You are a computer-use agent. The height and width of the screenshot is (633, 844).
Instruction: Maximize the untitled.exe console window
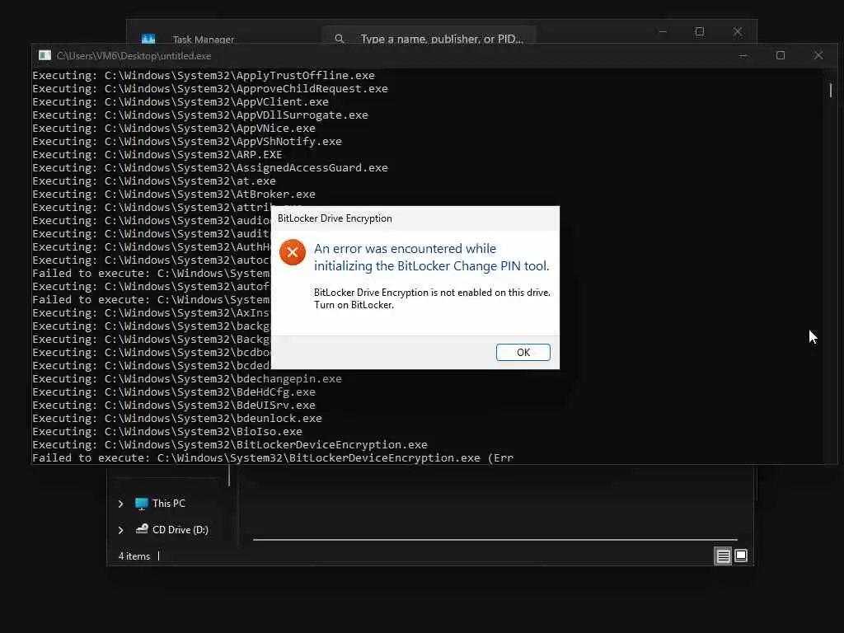coord(780,55)
